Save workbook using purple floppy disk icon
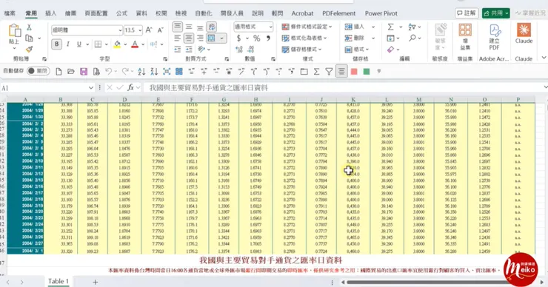This screenshot has height=287, width=548. click(84, 72)
